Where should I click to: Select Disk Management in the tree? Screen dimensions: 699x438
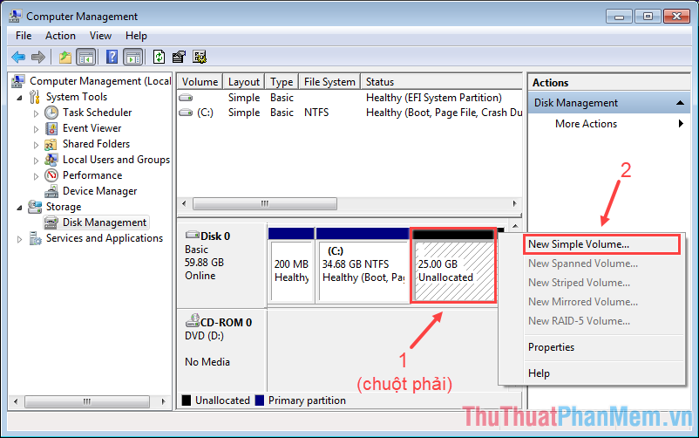(105, 222)
